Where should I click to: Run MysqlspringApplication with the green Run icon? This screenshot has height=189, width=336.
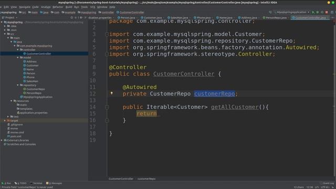pos(313,12)
